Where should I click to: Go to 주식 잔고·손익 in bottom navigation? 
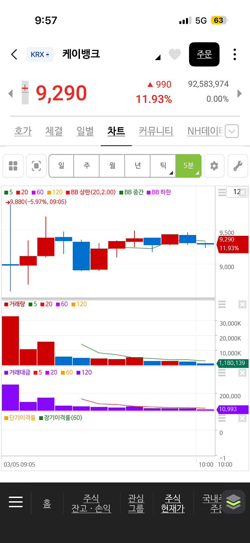[x=91, y=503]
